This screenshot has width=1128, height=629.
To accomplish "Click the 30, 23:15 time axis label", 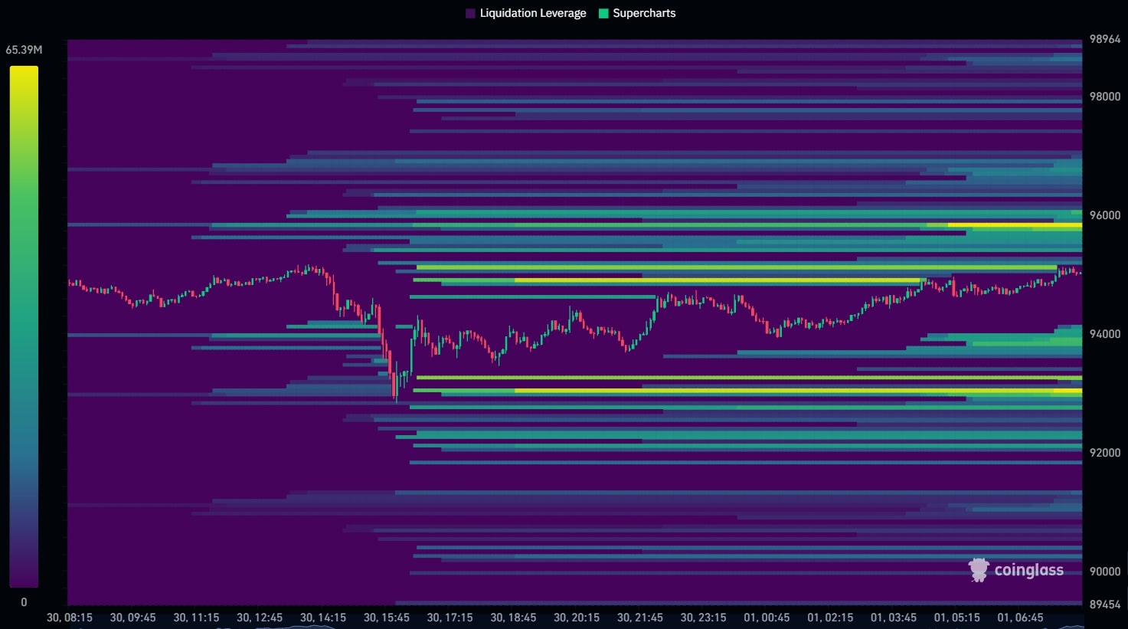I will pyautogui.click(x=703, y=618).
